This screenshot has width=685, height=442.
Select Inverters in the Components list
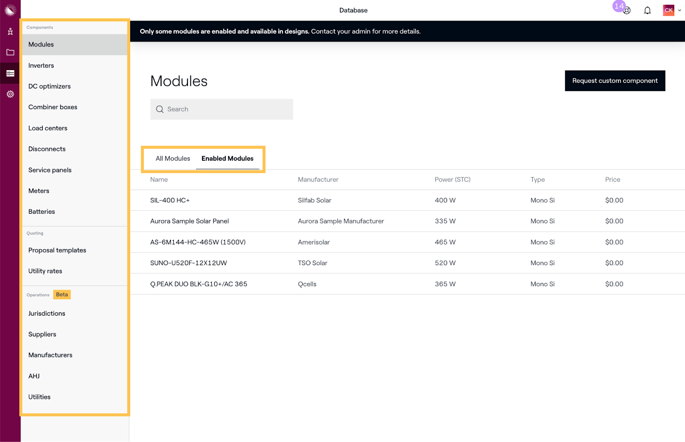pyautogui.click(x=41, y=65)
